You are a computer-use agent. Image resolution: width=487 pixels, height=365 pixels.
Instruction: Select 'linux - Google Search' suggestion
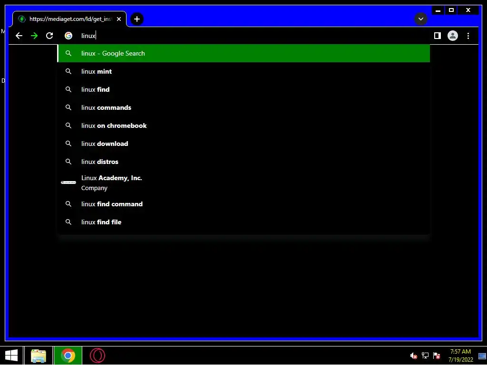click(244, 53)
